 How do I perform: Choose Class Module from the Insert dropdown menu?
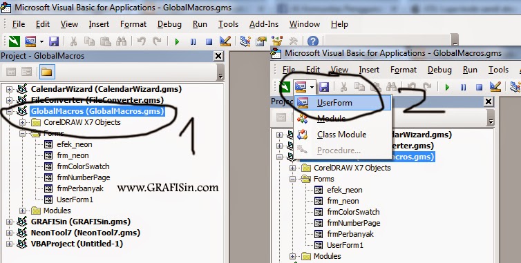point(342,135)
